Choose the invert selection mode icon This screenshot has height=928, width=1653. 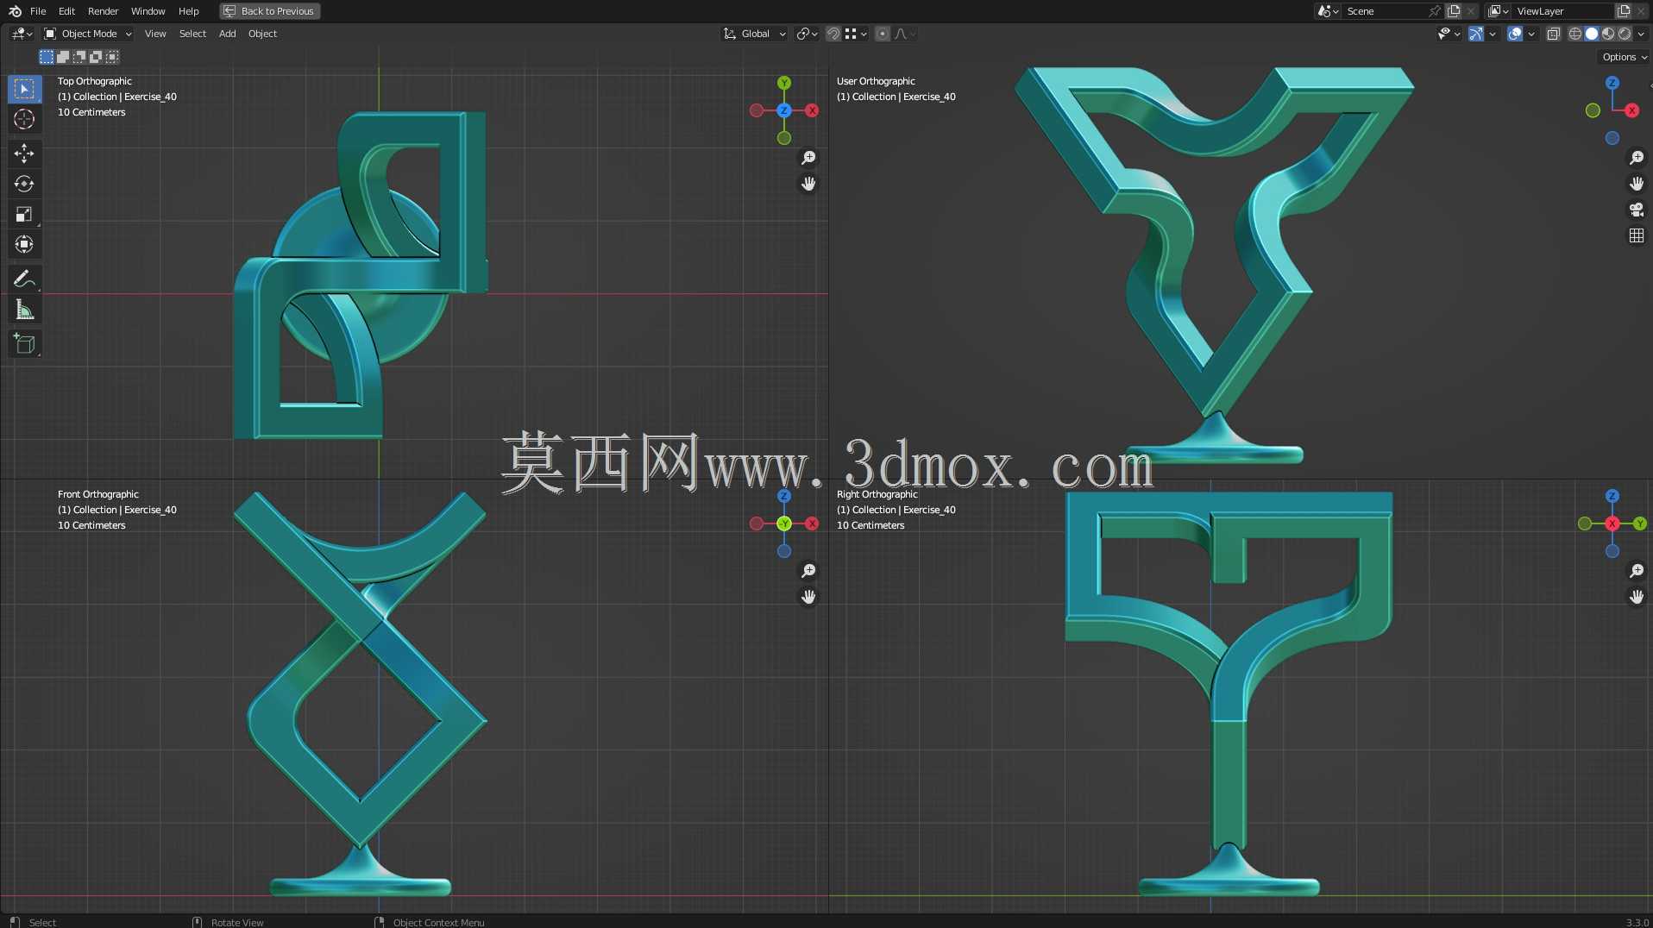pos(96,57)
